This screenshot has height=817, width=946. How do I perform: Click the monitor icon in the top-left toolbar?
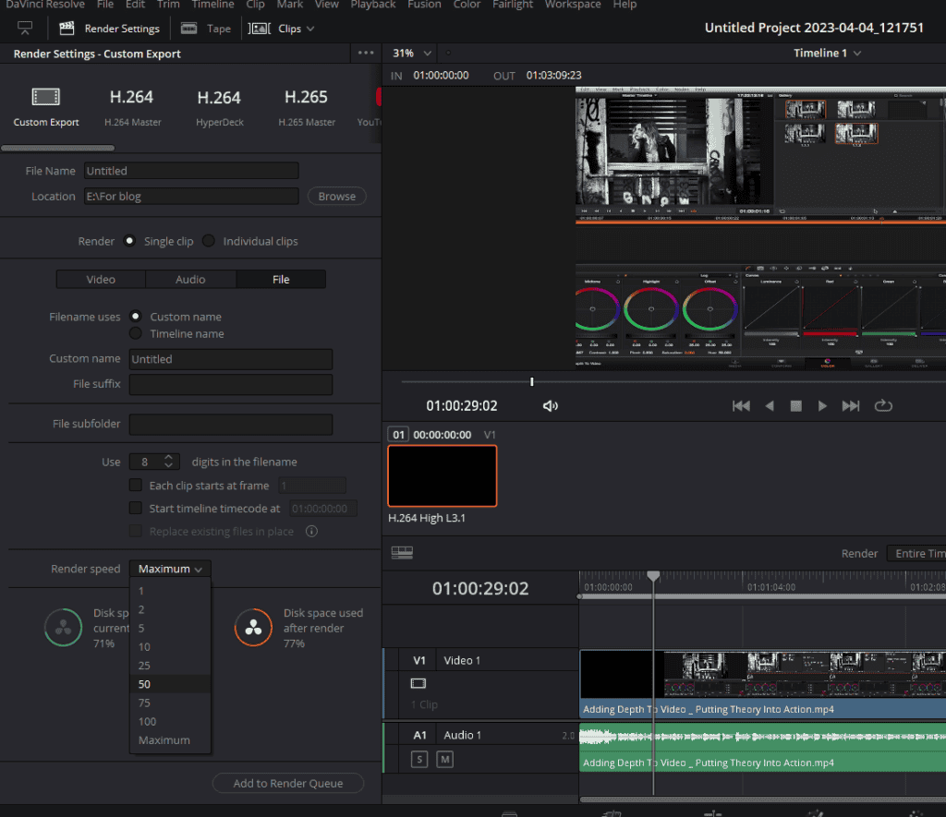point(25,29)
